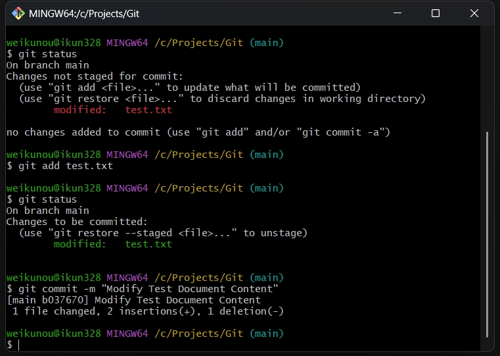Viewport: 500px width, 356px height.
Task: Click the vertical scrollbar thumb
Action: 487,234
